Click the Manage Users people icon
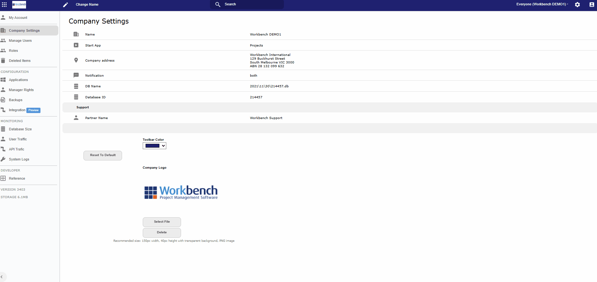The image size is (597, 282). (x=3, y=41)
